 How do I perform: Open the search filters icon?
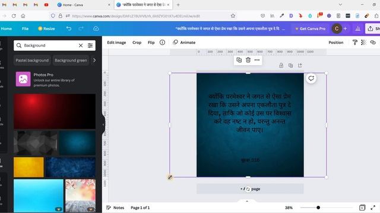coord(90,46)
